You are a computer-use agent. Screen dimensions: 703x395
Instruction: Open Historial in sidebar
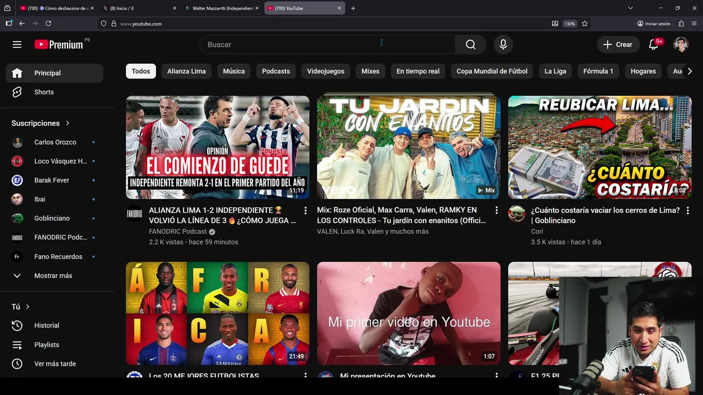(x=54, y=325)
